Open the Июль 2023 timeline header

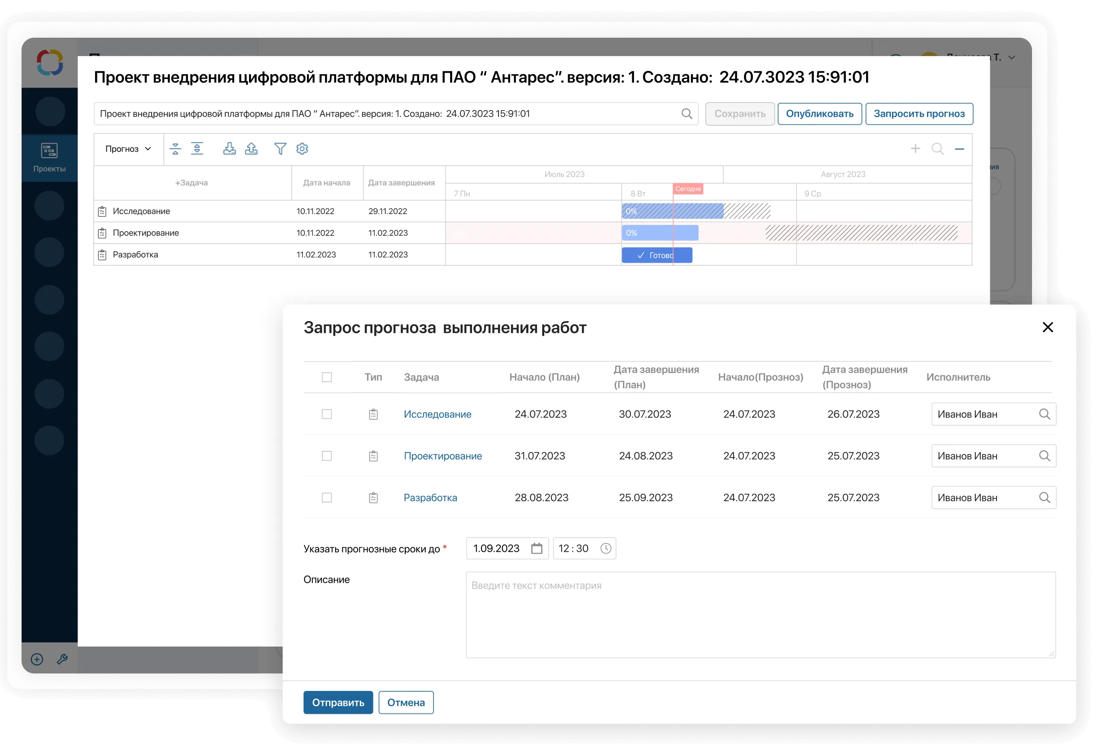[x=565, y=174]
